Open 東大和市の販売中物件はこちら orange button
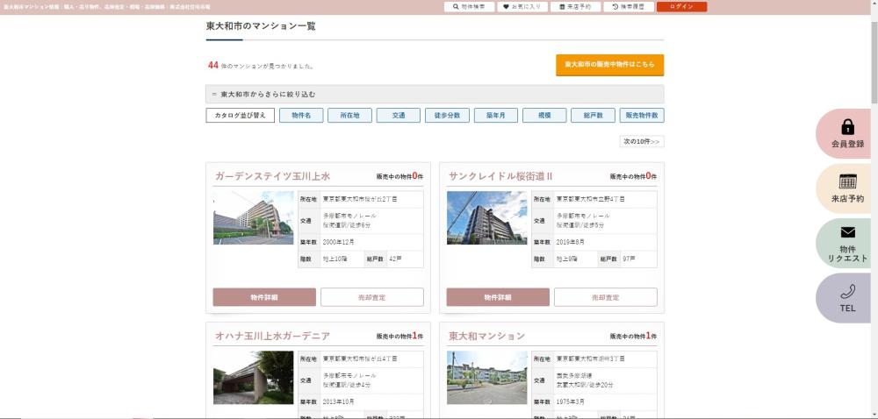878x419 pixels. [x=610, y=65]
